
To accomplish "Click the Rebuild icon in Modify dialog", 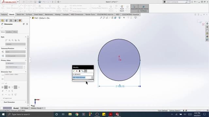I will point(80,71).
